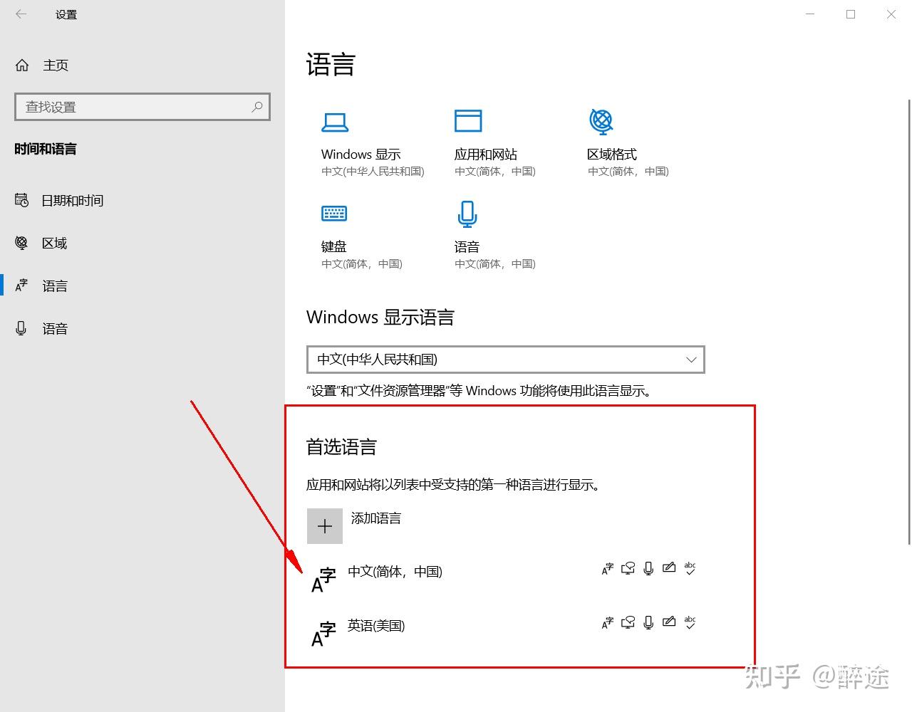Select 中文(简体, 中国) in 首选语言 list
This screenshot has height=712, width=912.
click(x=395, y=572)
